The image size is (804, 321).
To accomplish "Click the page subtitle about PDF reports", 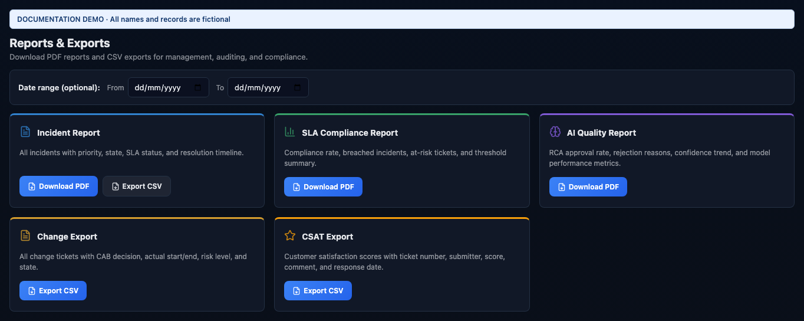I will coord(159,57).
